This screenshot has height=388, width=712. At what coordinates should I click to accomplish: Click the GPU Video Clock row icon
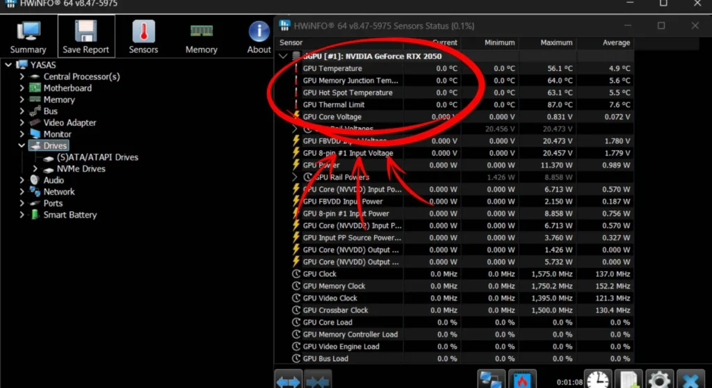[x=296, y=298]
